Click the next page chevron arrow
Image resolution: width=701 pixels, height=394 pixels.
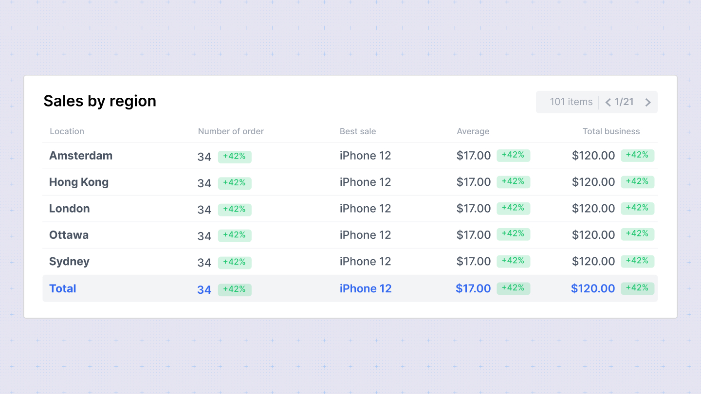coord(648,102)
